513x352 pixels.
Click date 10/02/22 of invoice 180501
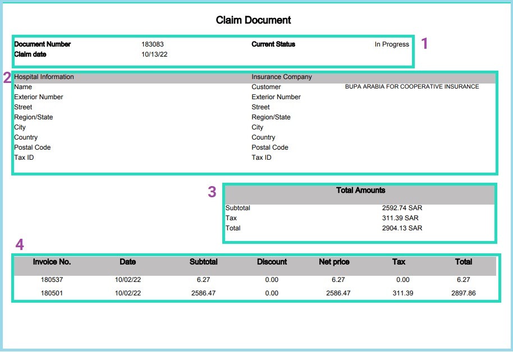point(127,293)
